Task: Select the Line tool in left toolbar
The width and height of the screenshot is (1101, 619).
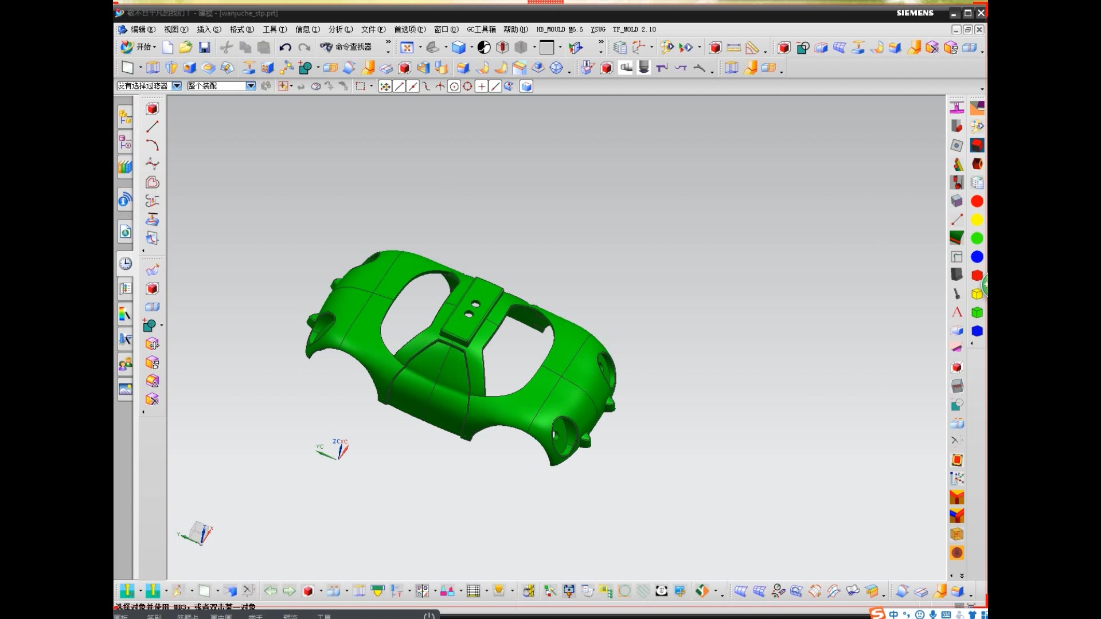Action: click(152, 127)
